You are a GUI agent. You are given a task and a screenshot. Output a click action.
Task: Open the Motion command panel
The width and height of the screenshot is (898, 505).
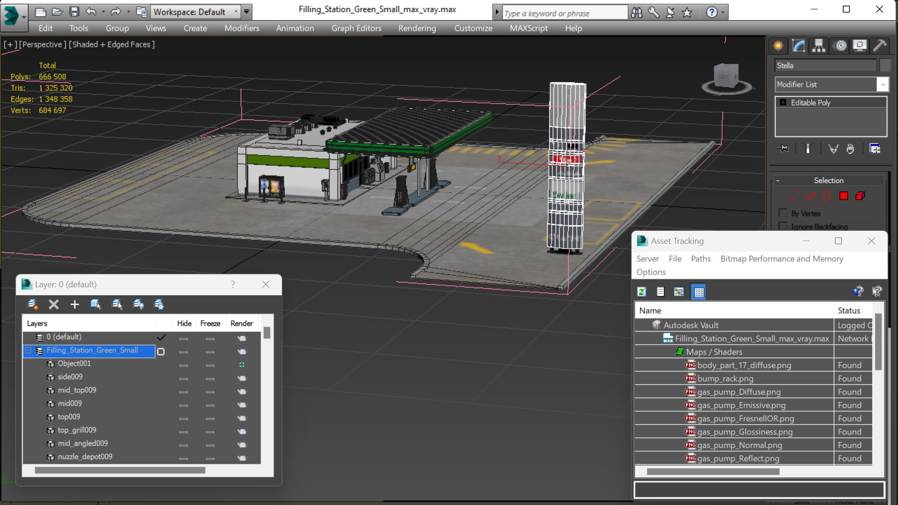point(841,45)
